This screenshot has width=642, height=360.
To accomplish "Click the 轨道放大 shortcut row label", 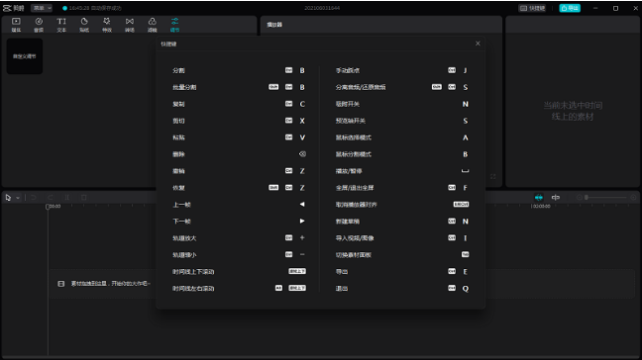I will [x=184, y=238].
